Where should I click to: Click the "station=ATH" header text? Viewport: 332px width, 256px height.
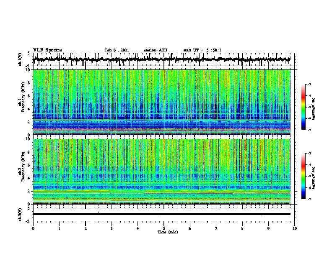click(x=156, y=50)
